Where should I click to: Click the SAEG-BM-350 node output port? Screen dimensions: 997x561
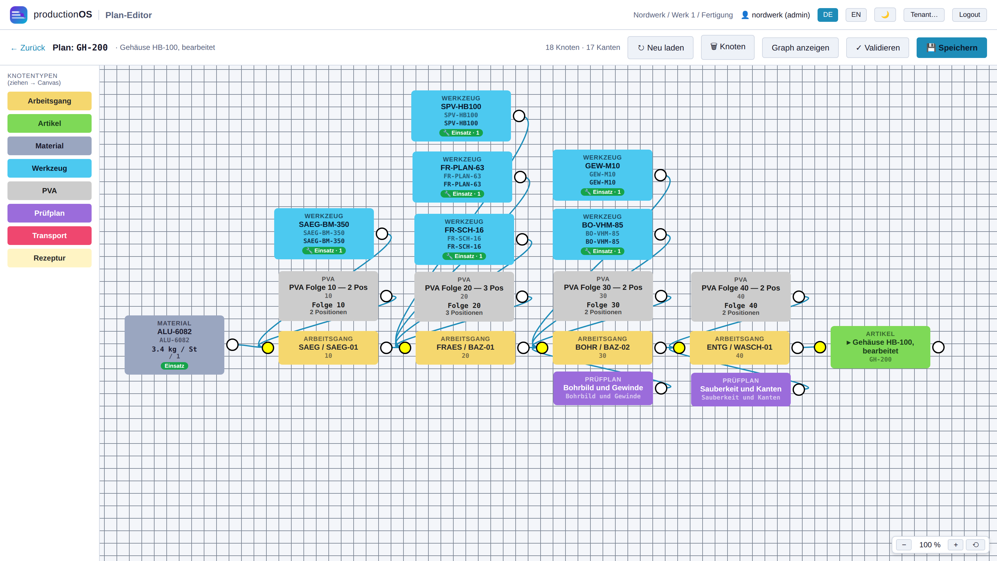click(x=382, y=233)
